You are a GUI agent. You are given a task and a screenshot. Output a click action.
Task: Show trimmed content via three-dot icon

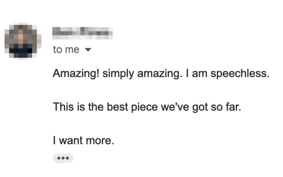(x=63, y=158)
